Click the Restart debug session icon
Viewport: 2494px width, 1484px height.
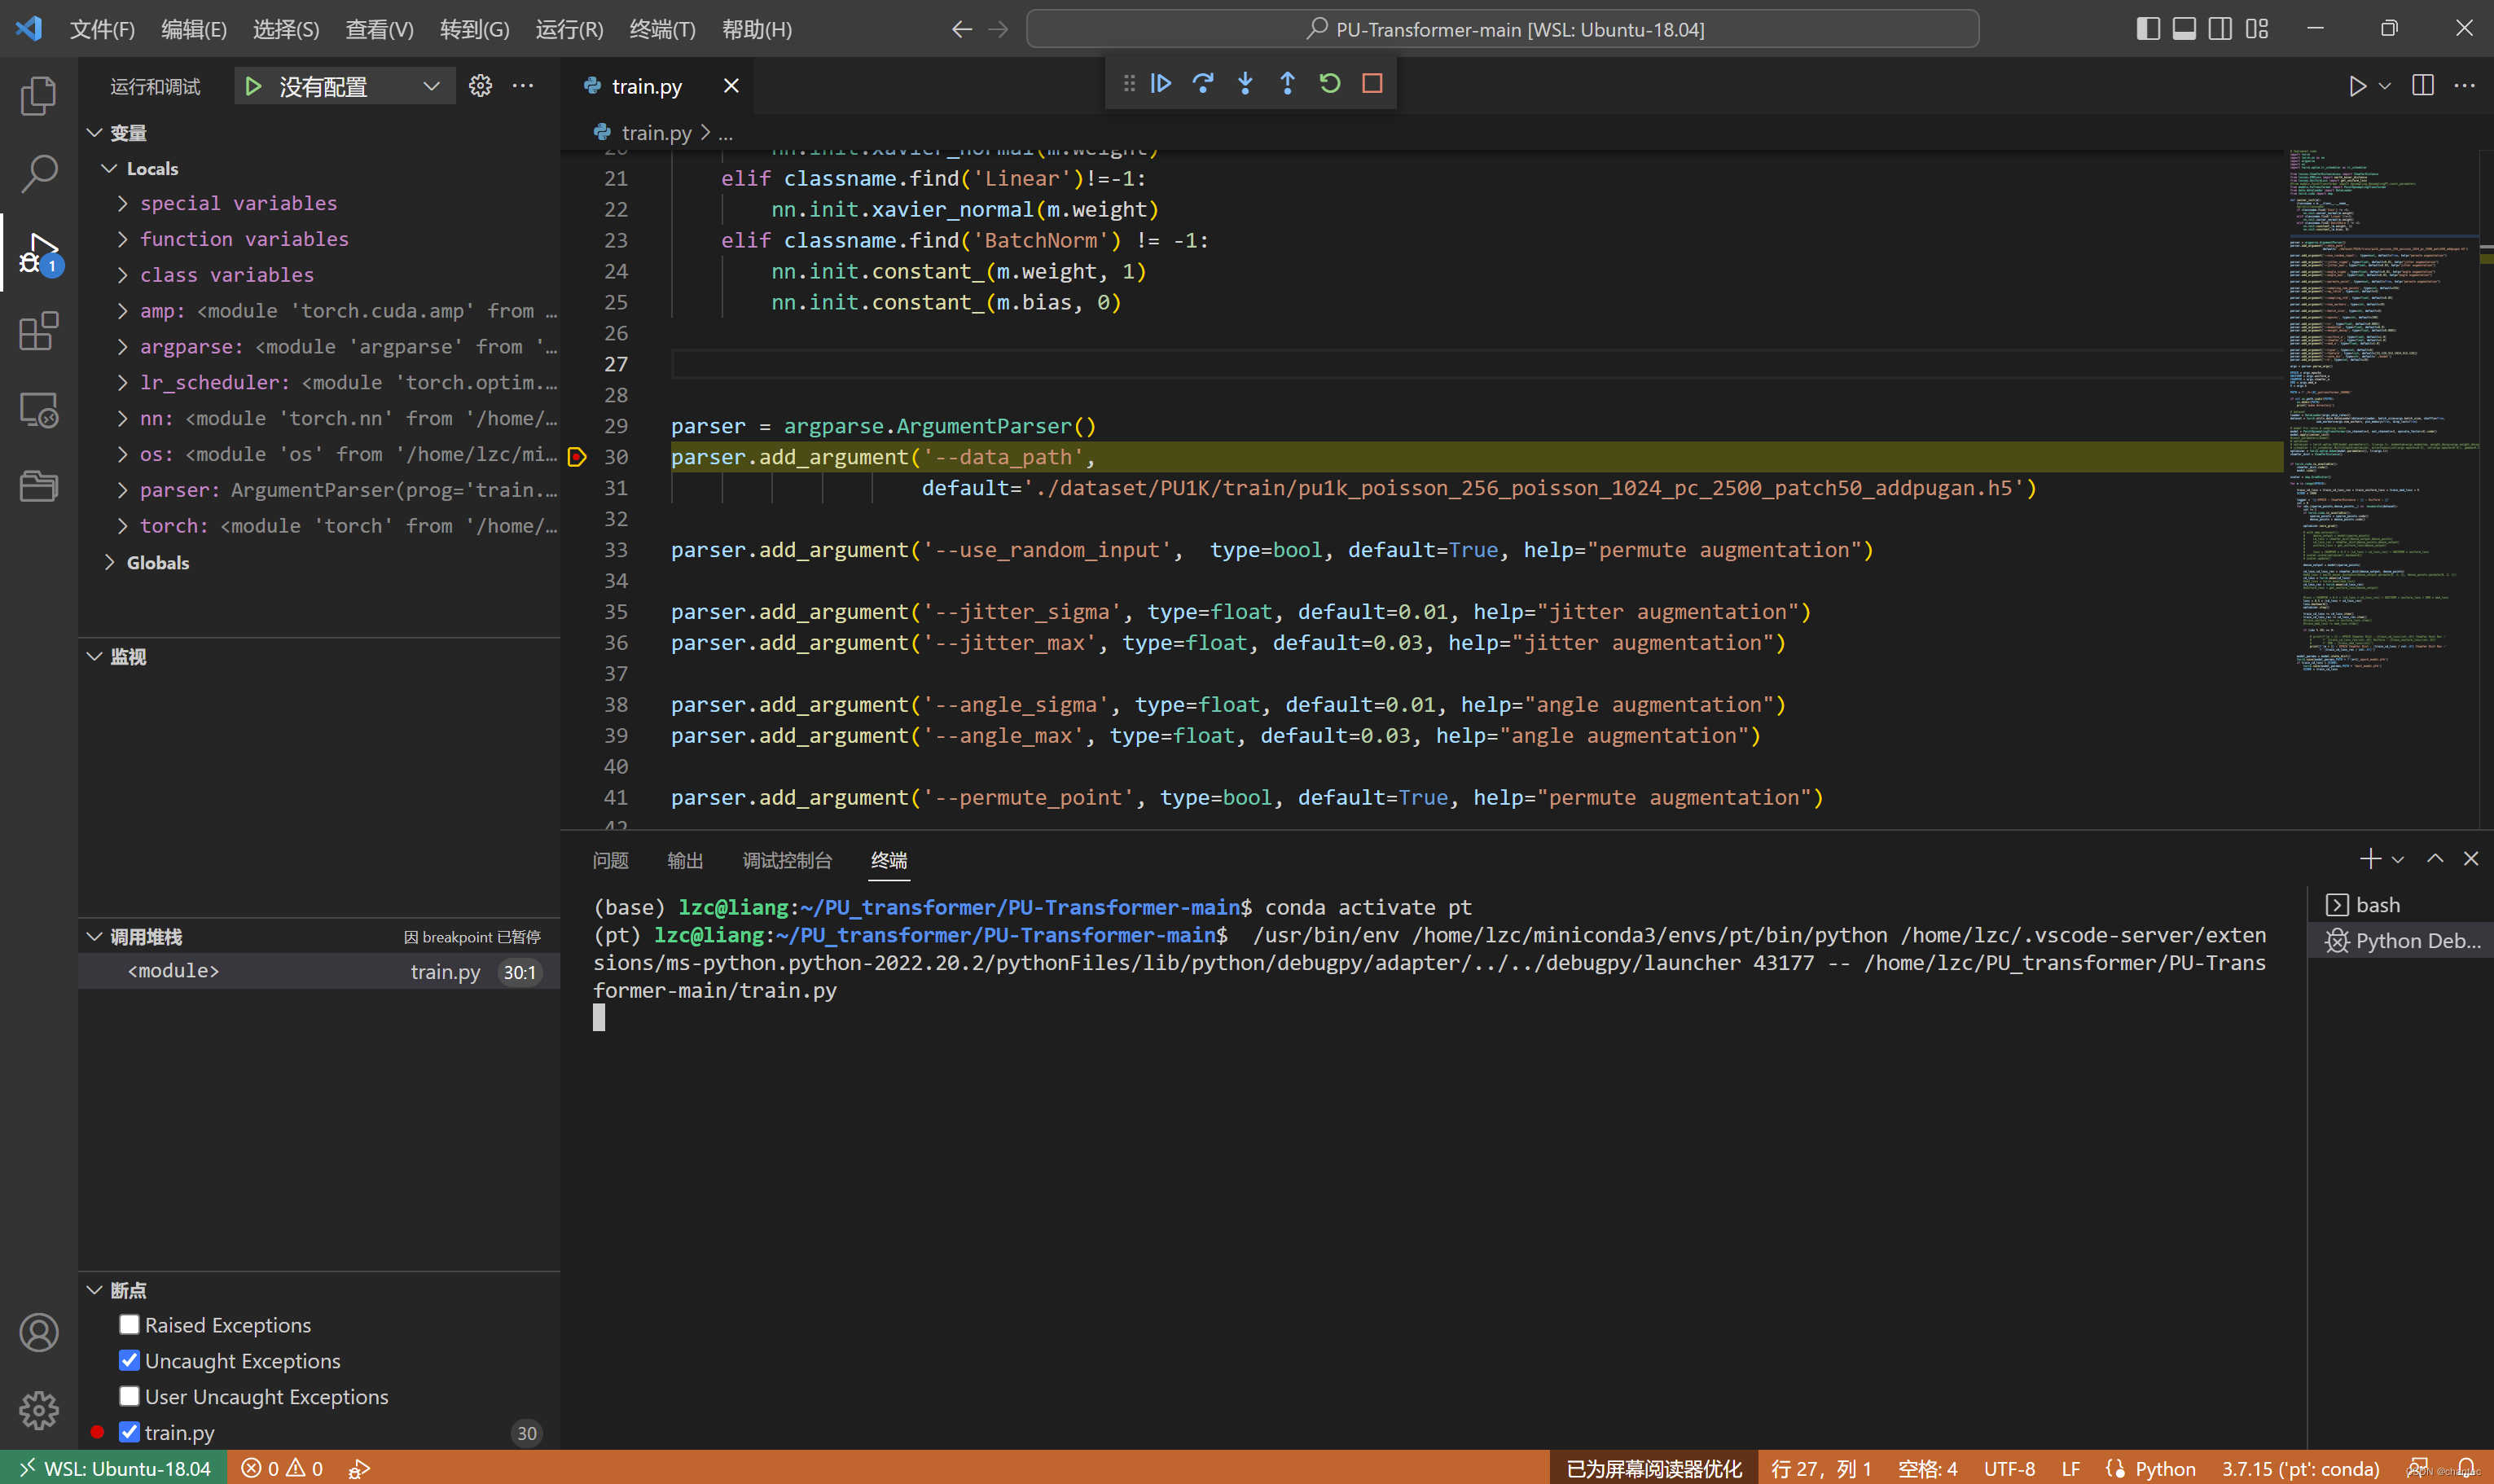1330,83
